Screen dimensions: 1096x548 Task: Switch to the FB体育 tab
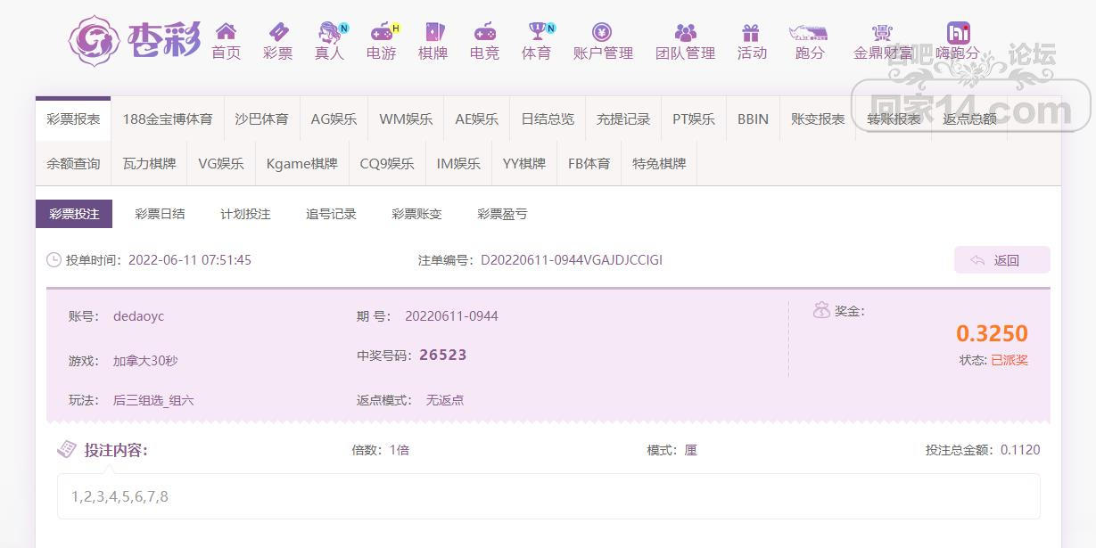(589, 164)
